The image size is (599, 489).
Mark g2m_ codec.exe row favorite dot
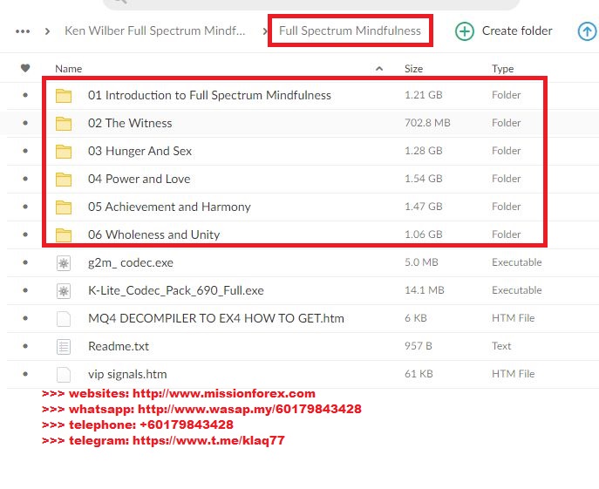pyautogui.click(x=25, y=262)
